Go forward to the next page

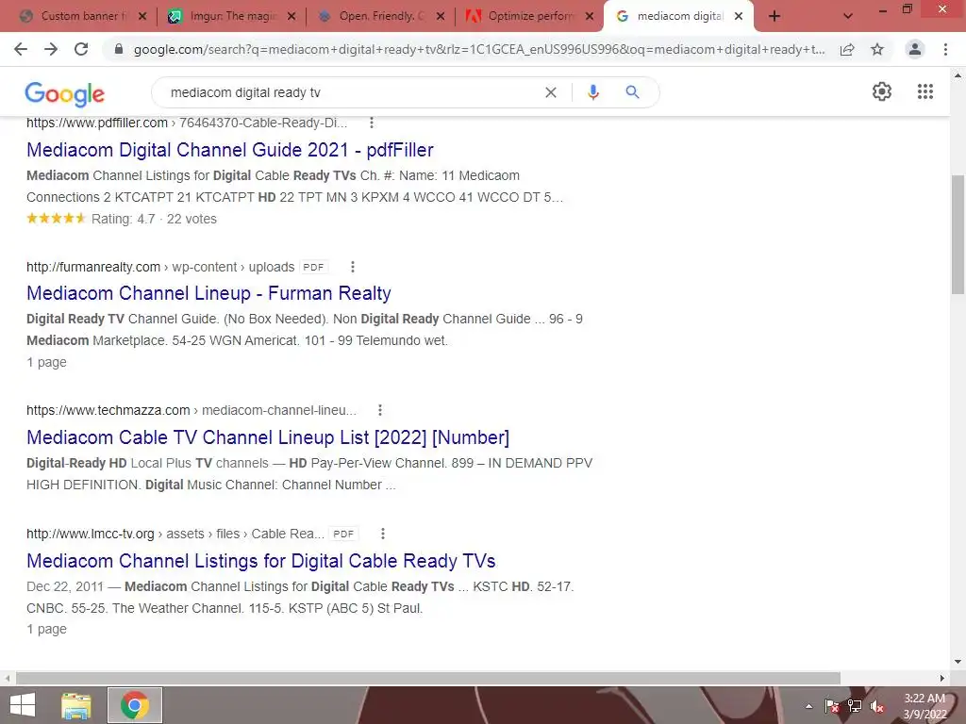[51, 49]
